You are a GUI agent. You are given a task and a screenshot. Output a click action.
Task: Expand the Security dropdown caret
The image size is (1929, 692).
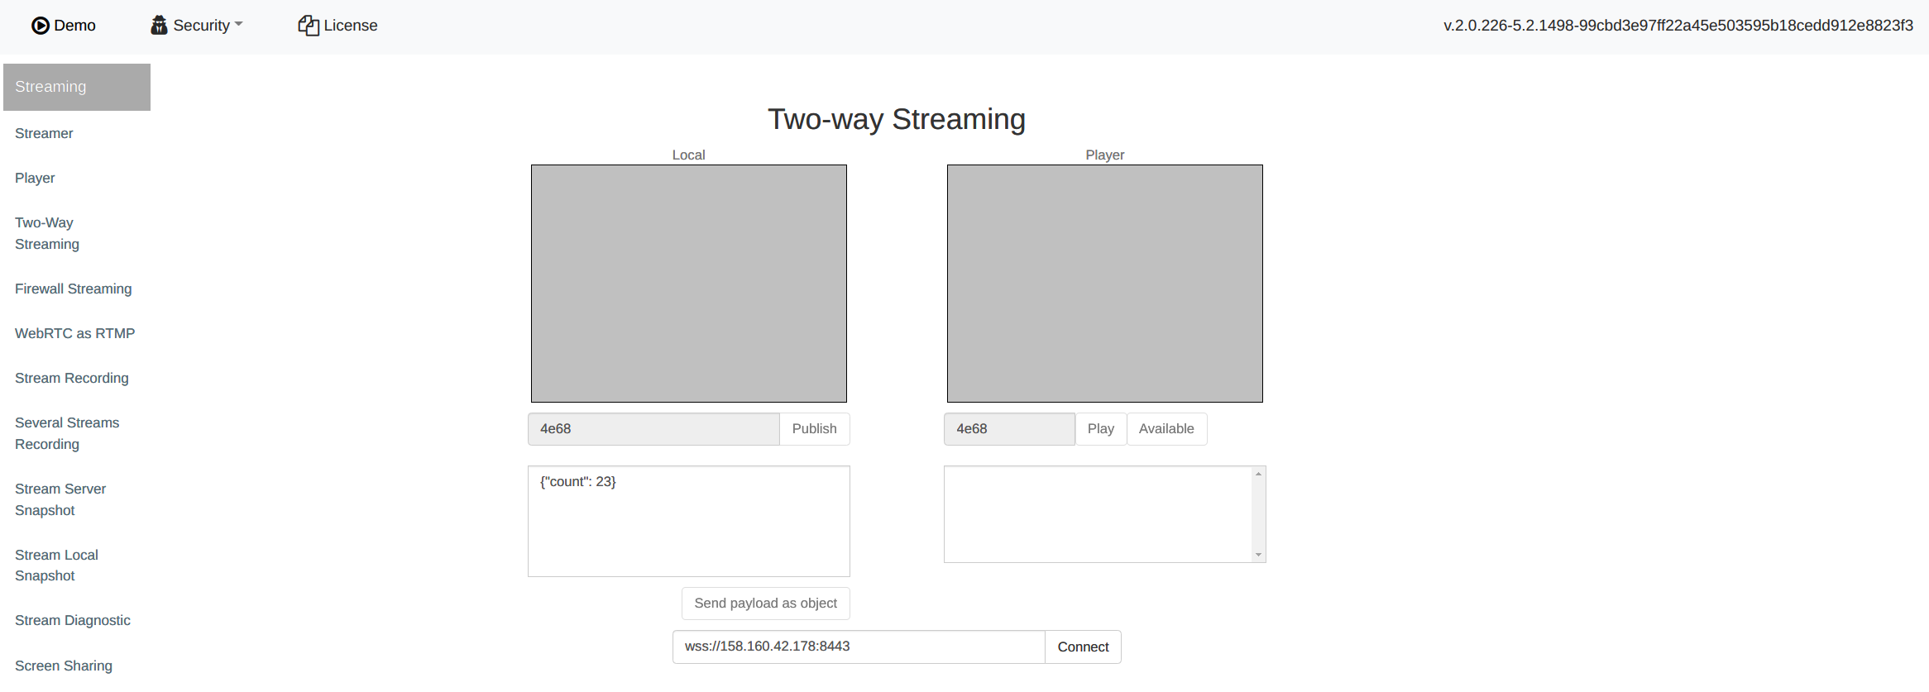coord(239,25)
